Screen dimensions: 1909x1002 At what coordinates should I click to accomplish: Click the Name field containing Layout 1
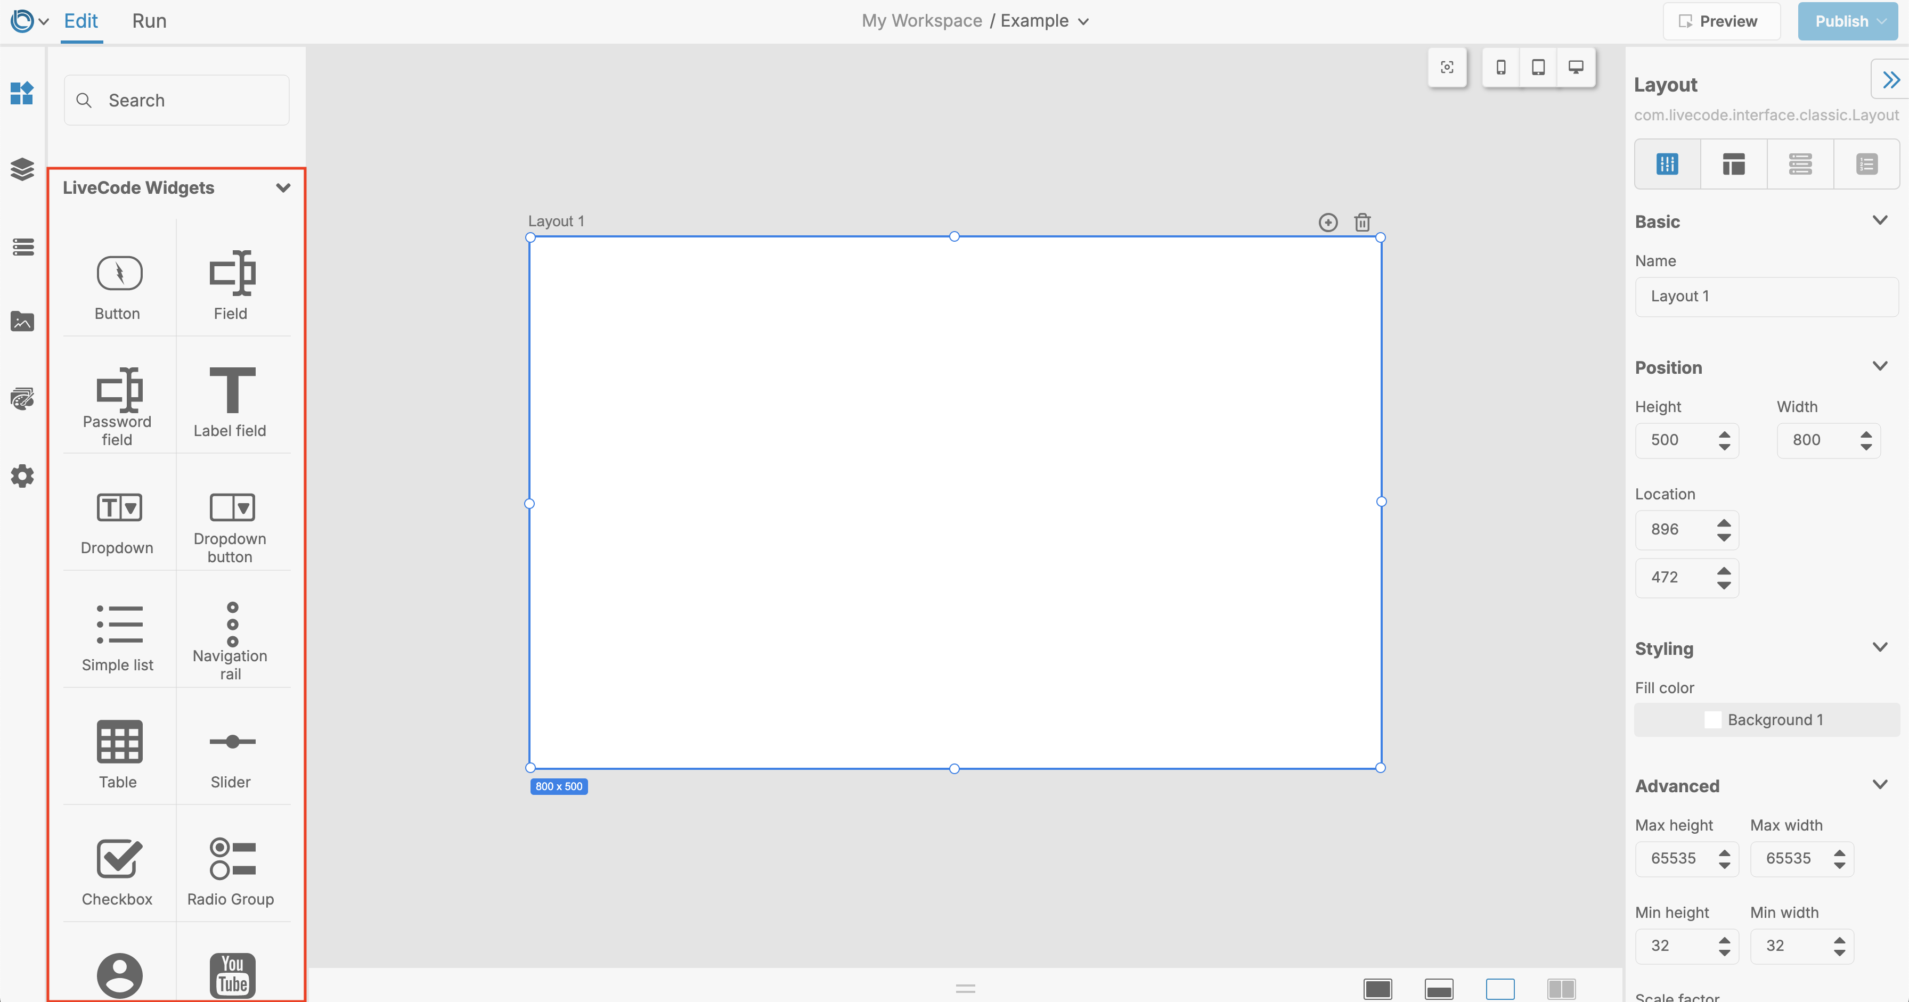tap(1767, 297)
